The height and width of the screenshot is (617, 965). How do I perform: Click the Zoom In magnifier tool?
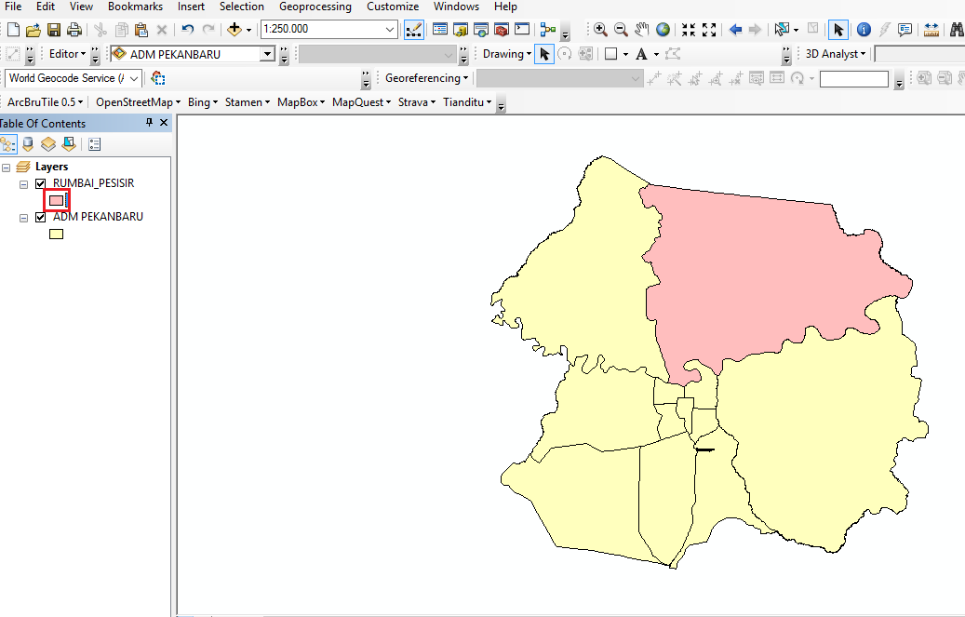(600, 29)
